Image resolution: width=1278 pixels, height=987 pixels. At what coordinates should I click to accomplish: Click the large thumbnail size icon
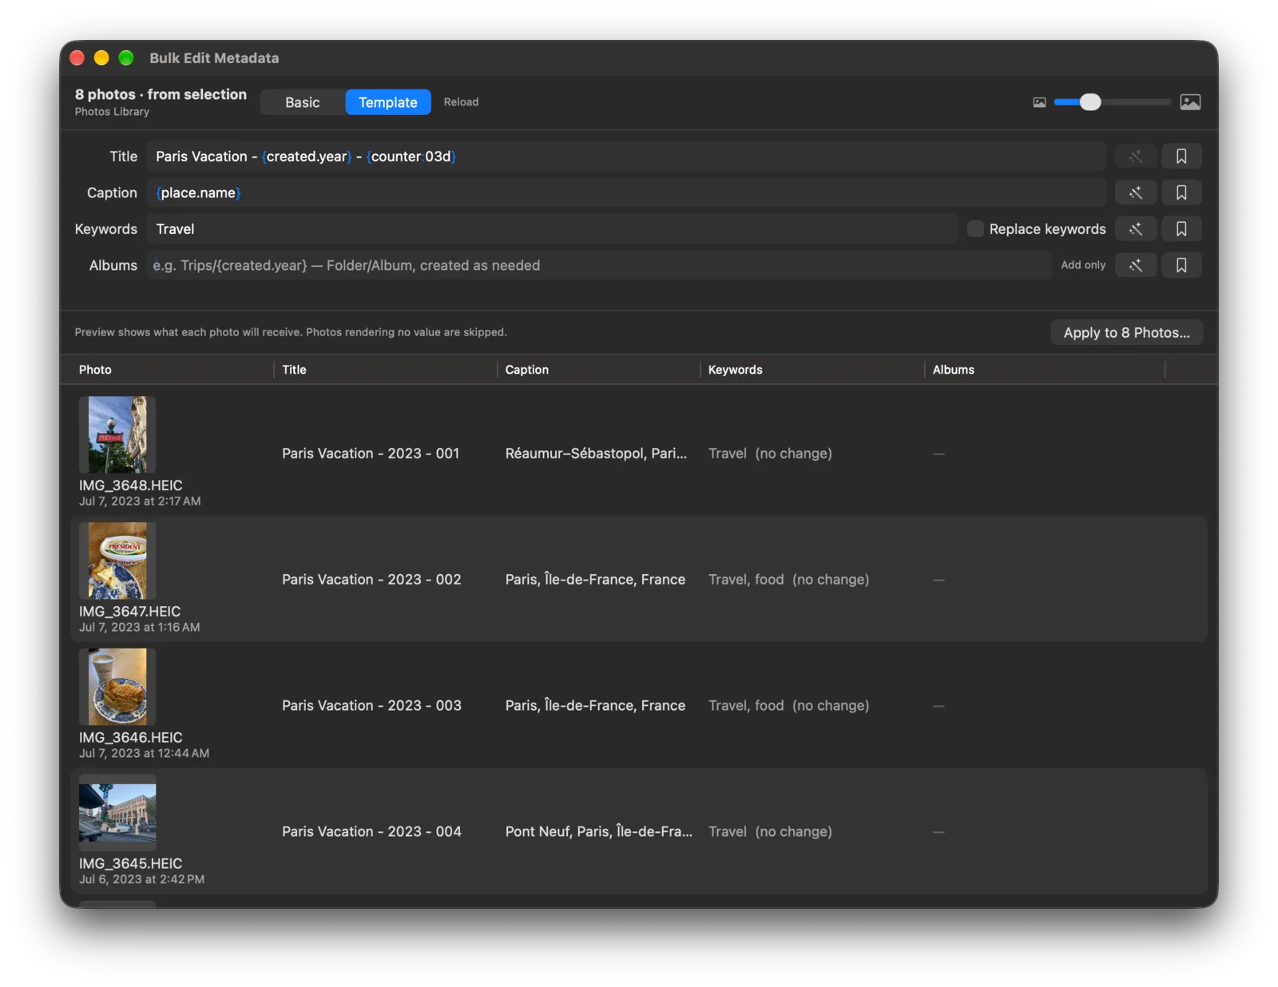[1190, 102]
